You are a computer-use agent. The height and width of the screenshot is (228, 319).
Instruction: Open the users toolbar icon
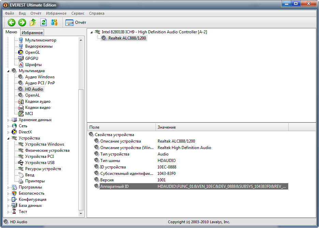[x=54, y=22]
